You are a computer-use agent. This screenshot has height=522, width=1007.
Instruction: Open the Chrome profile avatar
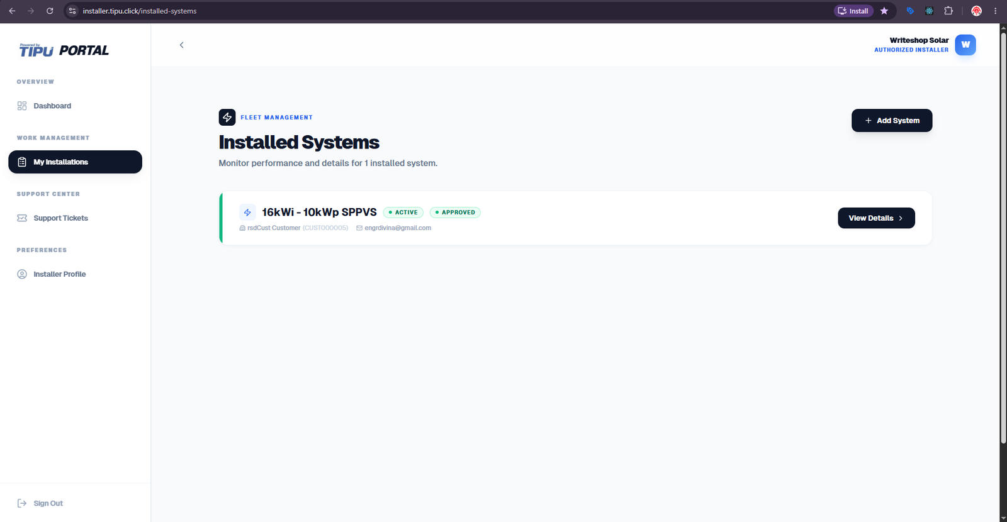coord(976,11)
